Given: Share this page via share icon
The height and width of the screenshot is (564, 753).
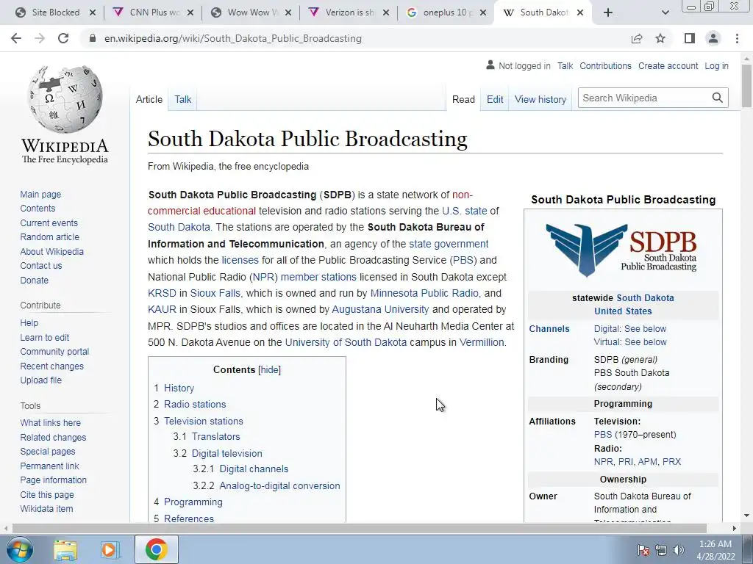Looking at the screenshot, I should coord(637,38).
